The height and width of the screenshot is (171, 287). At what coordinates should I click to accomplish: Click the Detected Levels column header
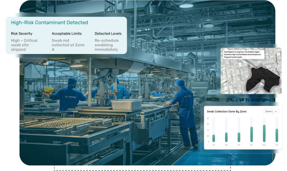(x=109, y=34)
